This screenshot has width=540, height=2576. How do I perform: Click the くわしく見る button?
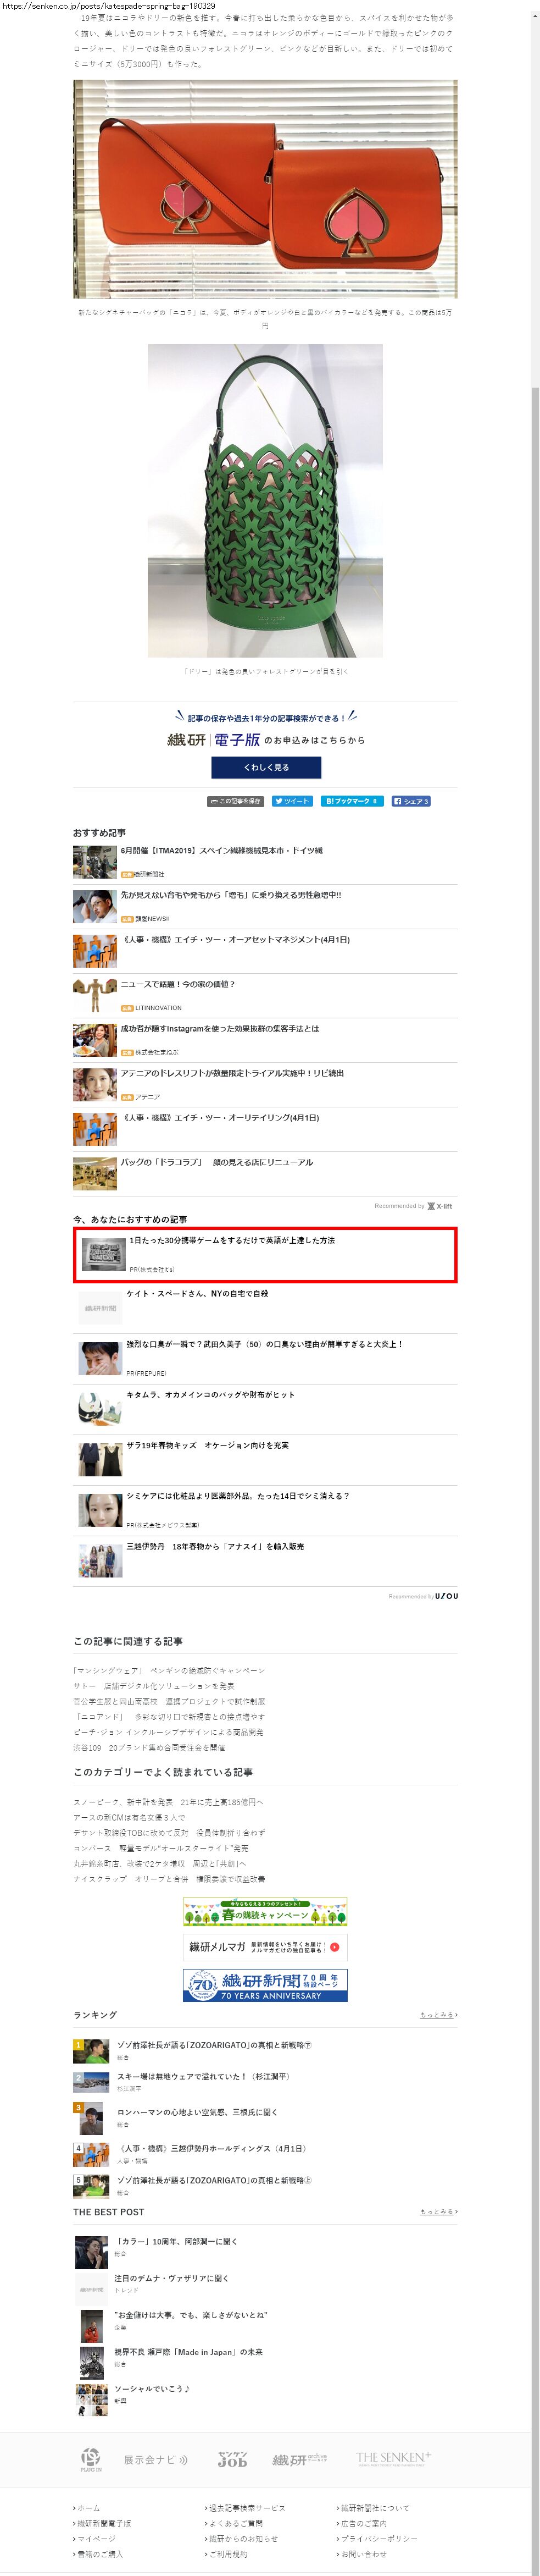click(x=266, y=767)
